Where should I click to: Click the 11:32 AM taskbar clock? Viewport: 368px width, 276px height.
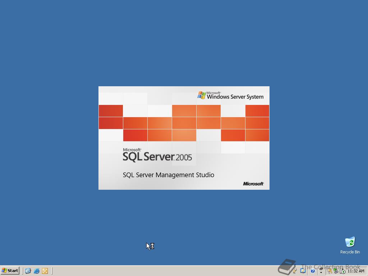(x=356, y=271)
